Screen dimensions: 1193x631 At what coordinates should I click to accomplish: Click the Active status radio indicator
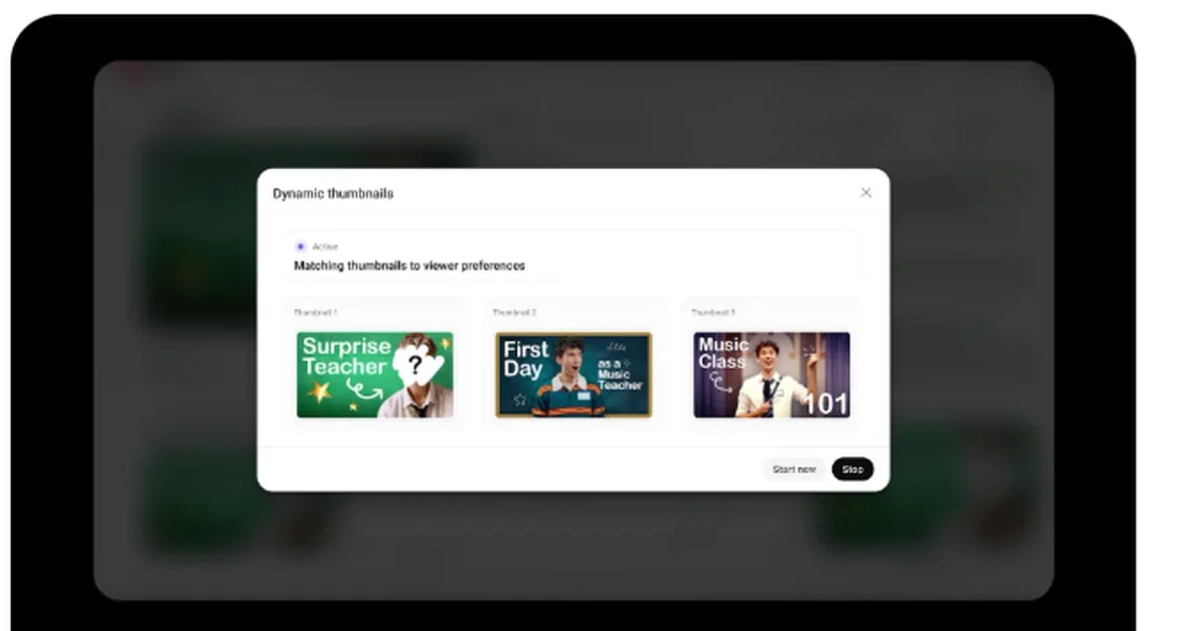tap(300, 246)
